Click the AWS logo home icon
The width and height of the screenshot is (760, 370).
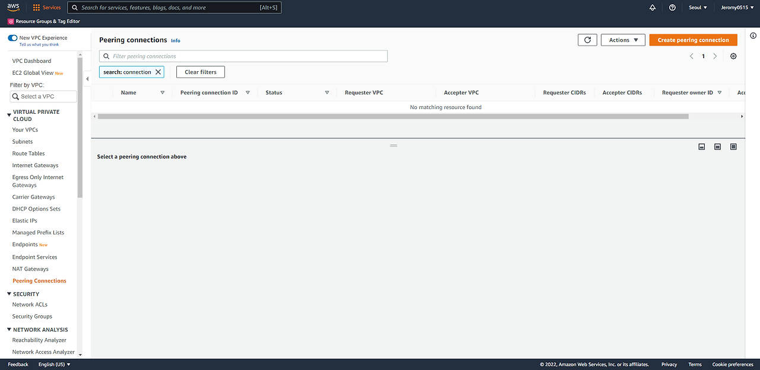(x=14, y=8)
